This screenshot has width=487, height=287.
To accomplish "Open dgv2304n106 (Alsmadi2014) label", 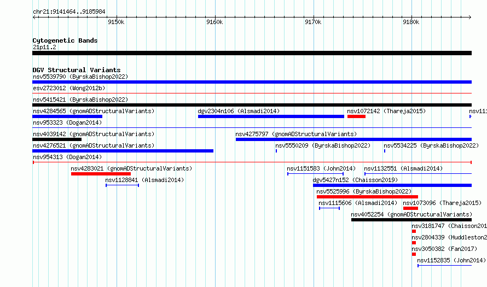I will tap(239, 111).
